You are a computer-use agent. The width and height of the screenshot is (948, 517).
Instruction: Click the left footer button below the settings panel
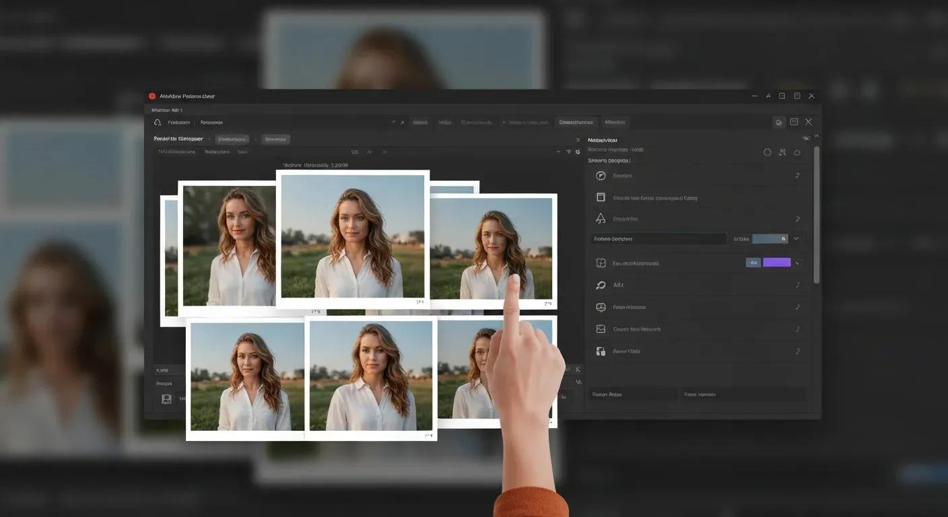point(632,394)
